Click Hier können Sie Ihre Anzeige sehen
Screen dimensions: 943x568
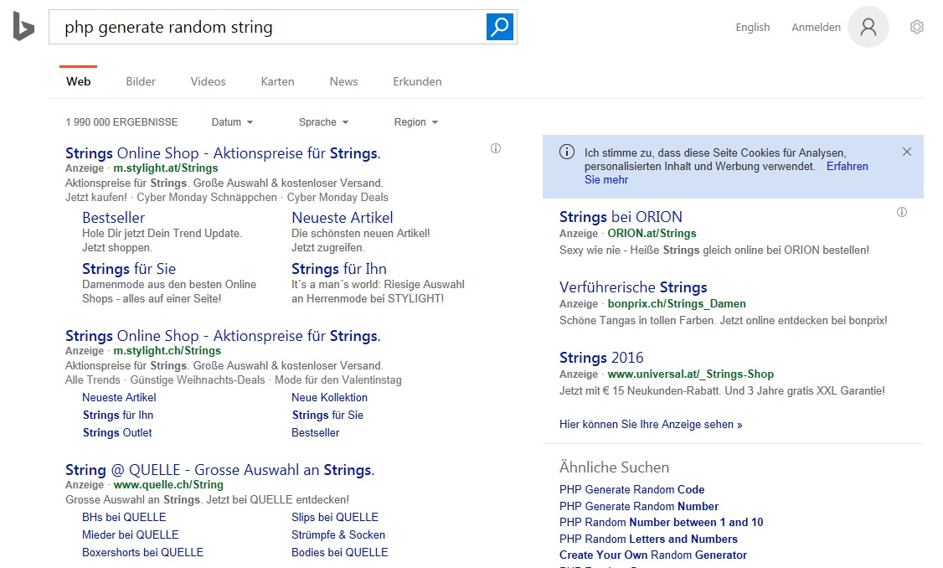pyautogui.click(x=651, y=424)
